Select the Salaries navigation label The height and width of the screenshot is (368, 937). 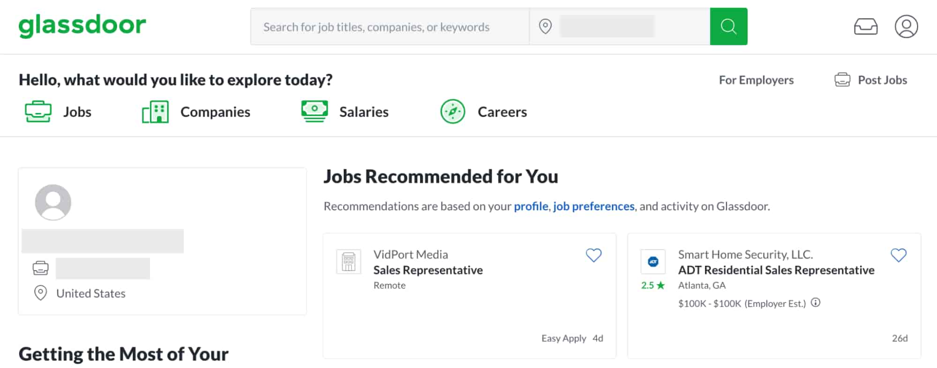coord(364,112)
